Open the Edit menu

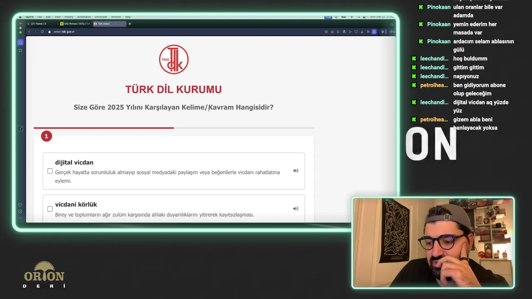(x=48, y=17)
